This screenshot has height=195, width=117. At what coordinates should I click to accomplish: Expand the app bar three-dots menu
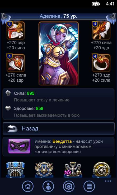108,181
